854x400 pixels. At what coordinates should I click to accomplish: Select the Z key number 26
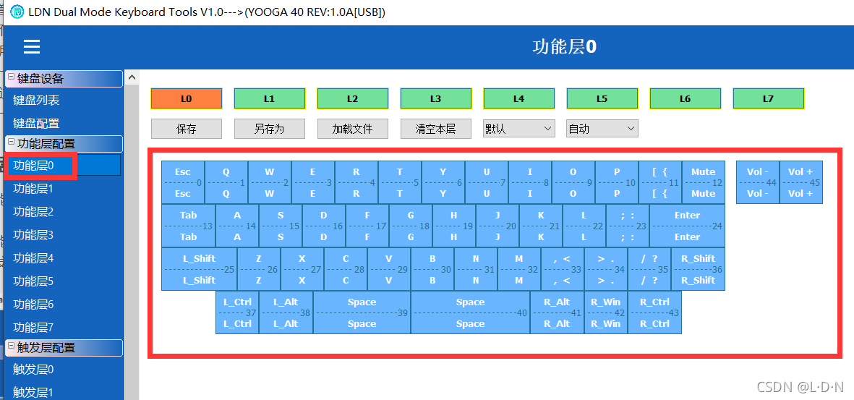pyautogui.click(x=259, y=269)
